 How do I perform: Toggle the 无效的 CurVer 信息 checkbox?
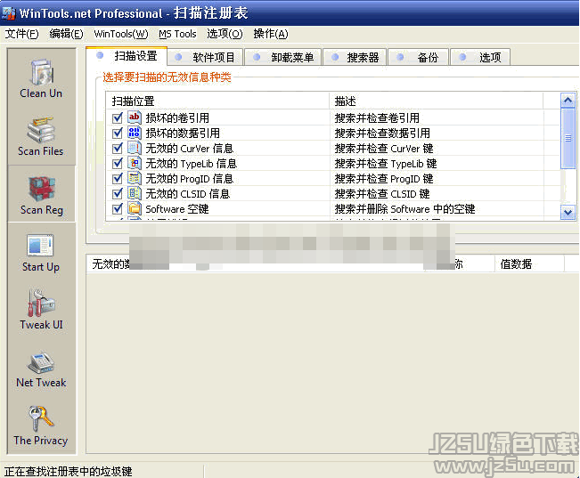(118, 149)
